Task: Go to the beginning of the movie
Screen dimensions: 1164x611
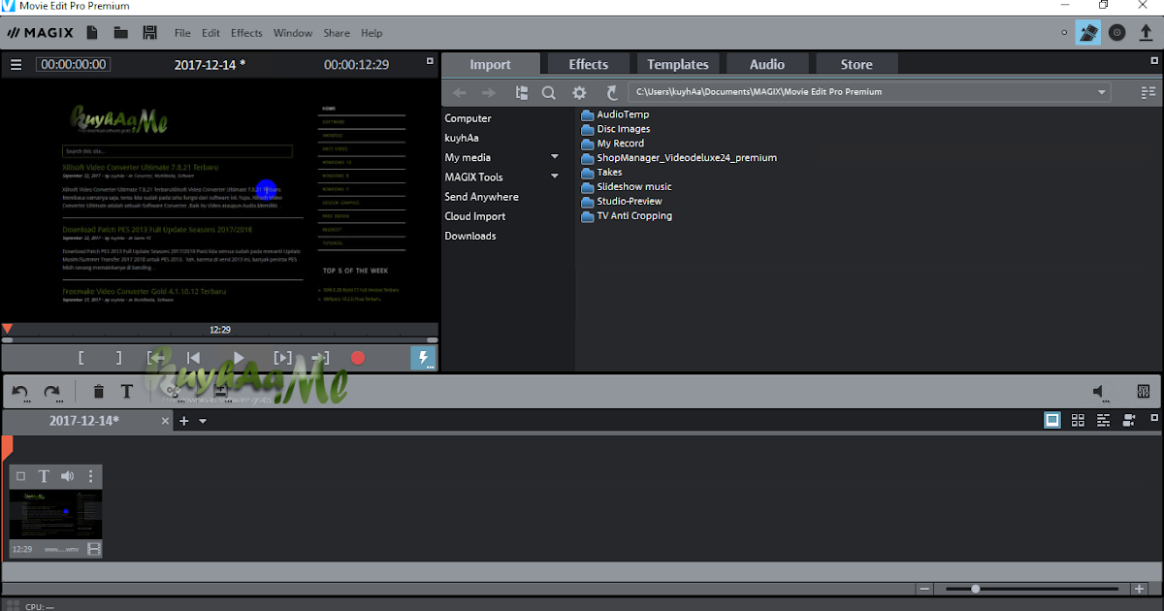Action: click(x=193, y=358)
